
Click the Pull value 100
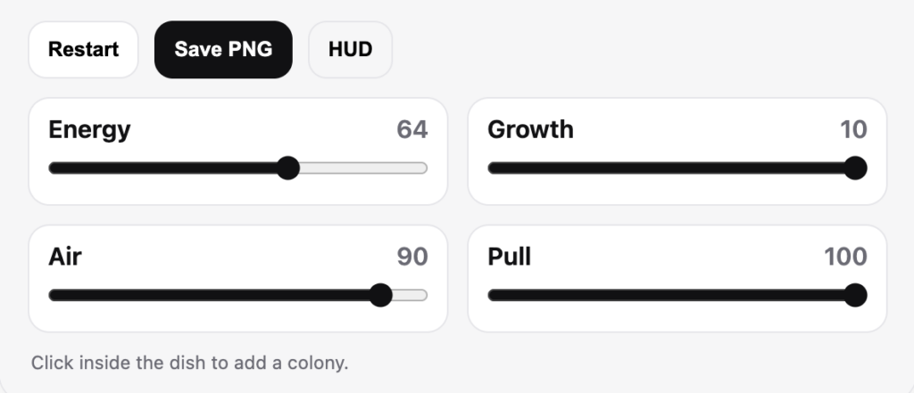pyautogui.click(x=845, y=258)
